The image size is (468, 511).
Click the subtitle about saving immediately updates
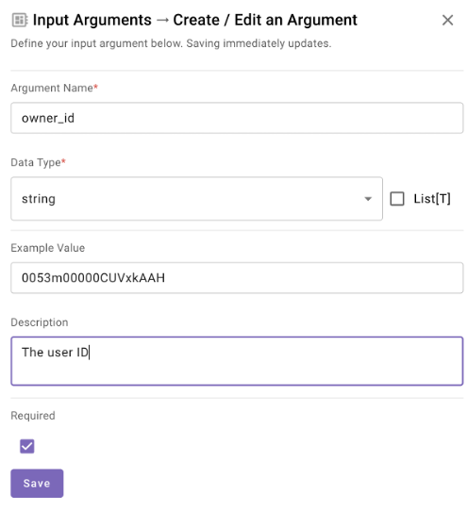pos(171,43)
